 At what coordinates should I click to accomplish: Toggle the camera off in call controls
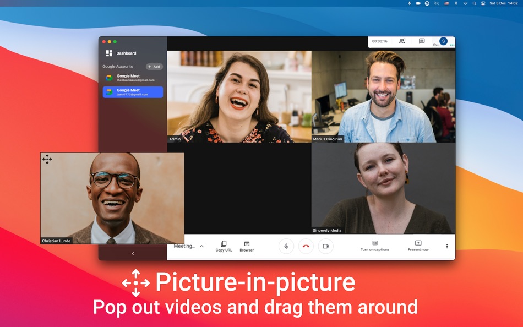click(325, 246)
